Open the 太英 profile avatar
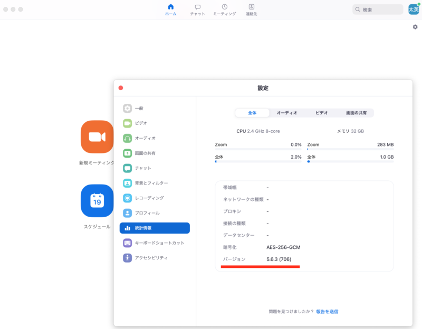 click(x=414, y=9)
